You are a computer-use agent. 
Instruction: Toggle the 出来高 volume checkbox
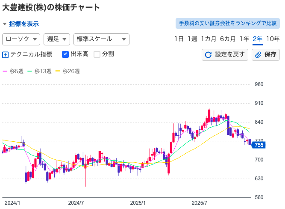point(65,54)
